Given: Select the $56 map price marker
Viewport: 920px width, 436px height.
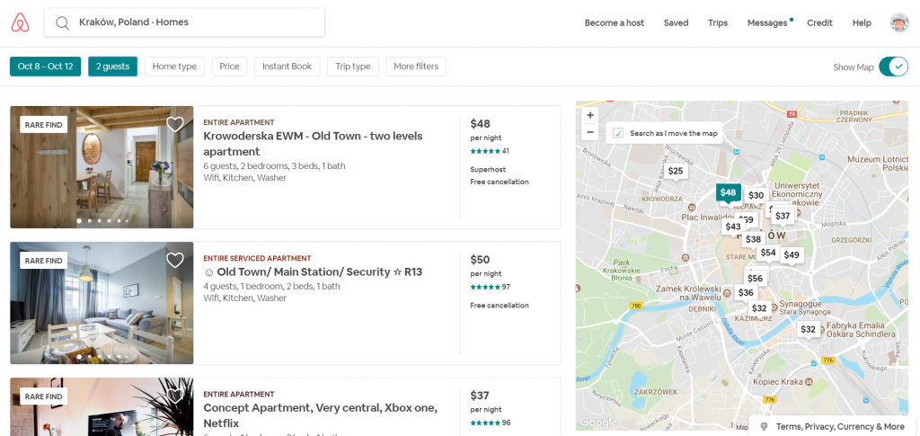Looking at the screenshot, I should click(755, 278).
